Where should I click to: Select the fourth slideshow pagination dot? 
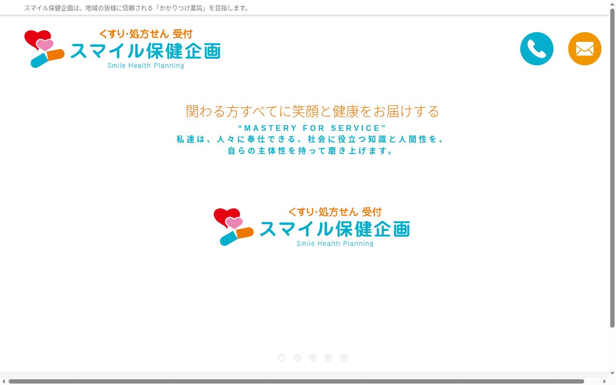coord(328,358)
